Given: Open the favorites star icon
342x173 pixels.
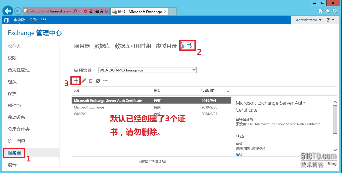Looking at the screenshot, I should [328, 11].
